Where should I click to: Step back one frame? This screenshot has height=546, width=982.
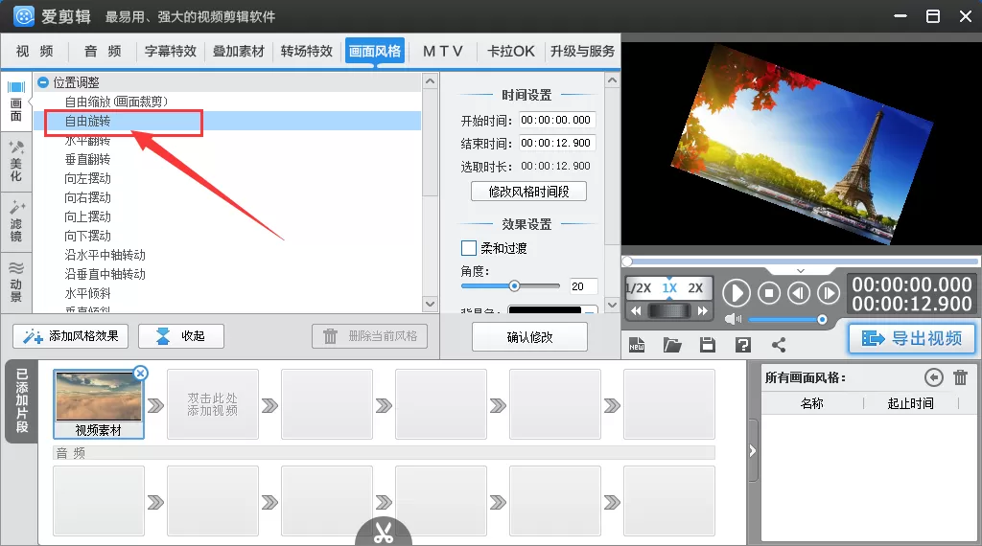coord(799,293)
